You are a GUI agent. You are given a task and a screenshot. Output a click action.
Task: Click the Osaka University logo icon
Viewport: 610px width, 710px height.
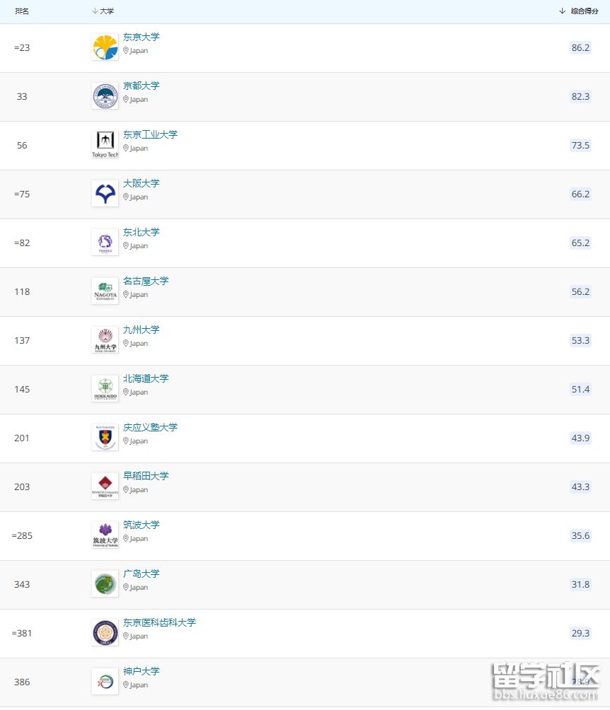pos(105,194)
